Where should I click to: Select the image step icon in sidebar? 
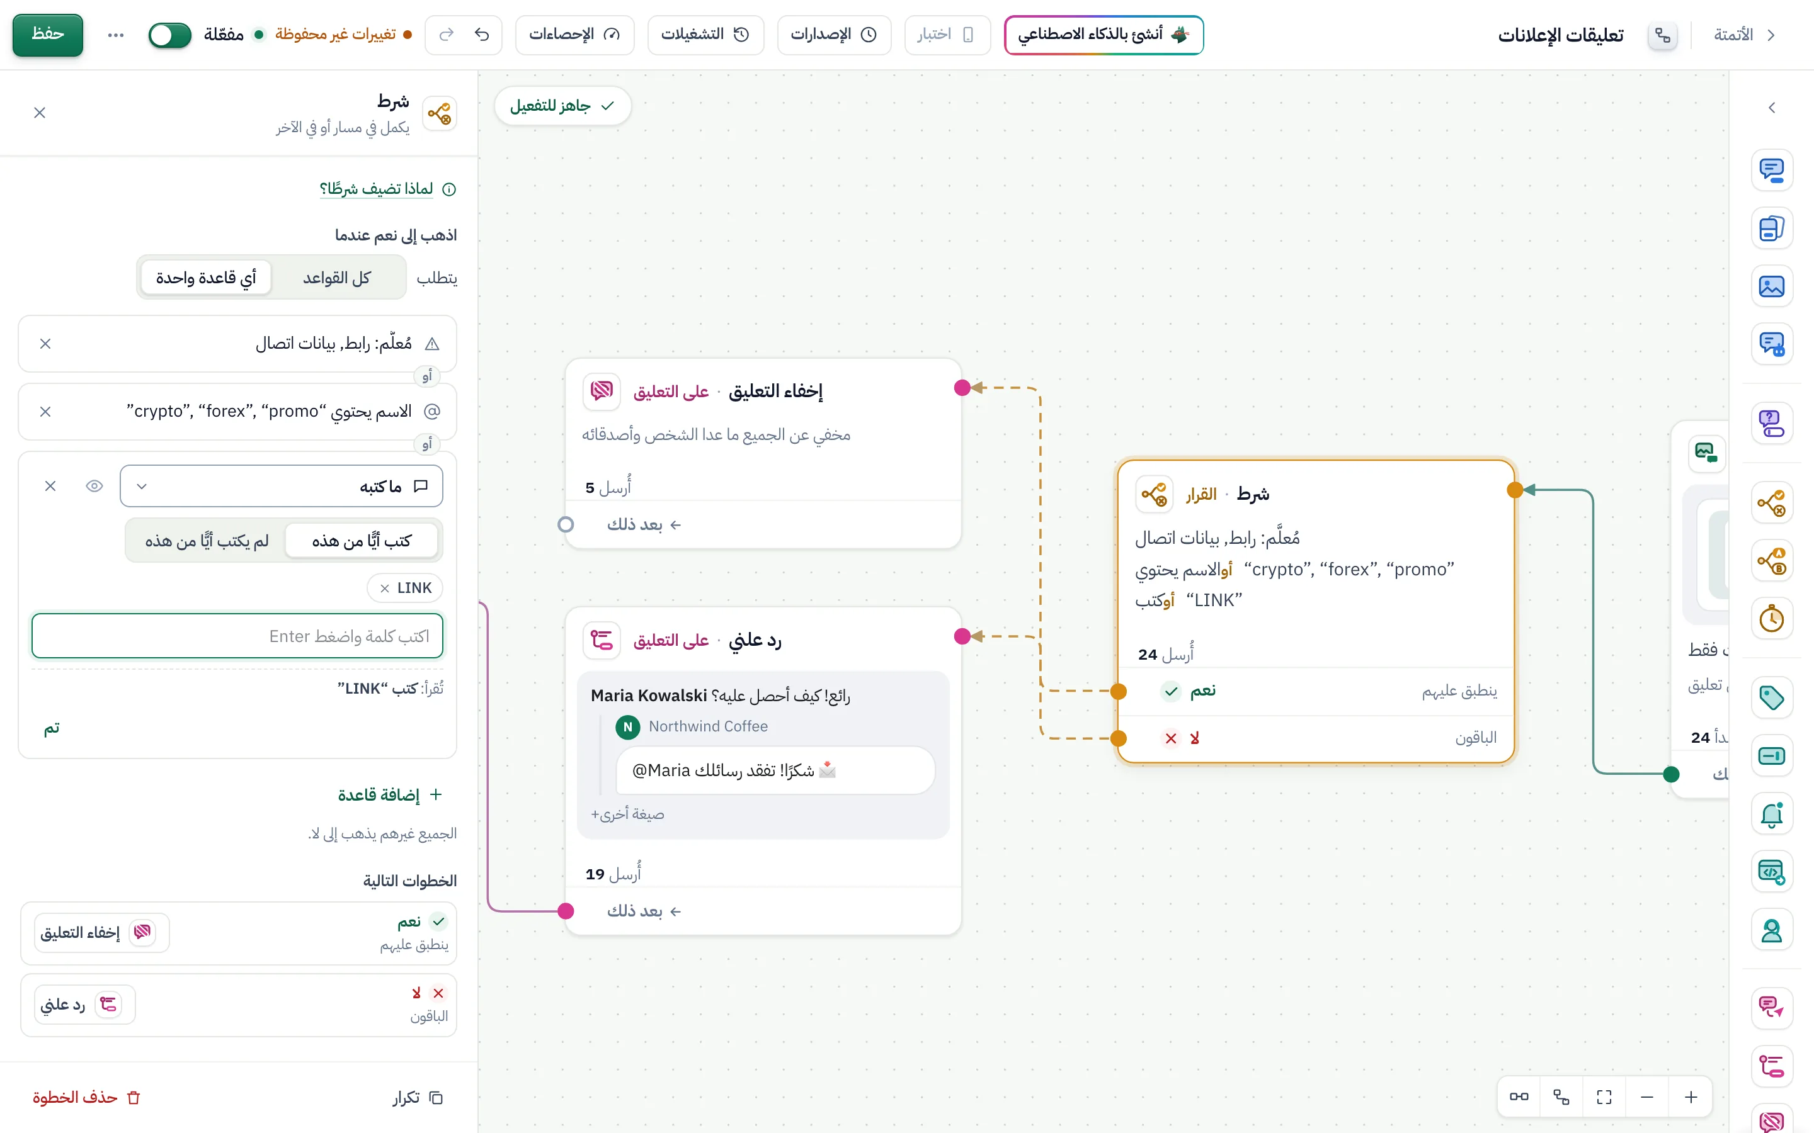(1772, 286)
